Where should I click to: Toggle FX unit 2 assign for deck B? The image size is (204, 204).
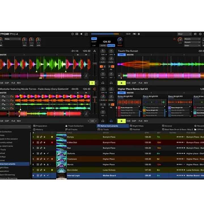click(x=113, y=67)
